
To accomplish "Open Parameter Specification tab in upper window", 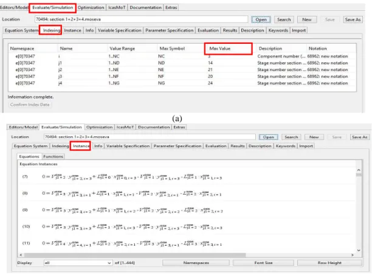I will [x=170, y=30].
